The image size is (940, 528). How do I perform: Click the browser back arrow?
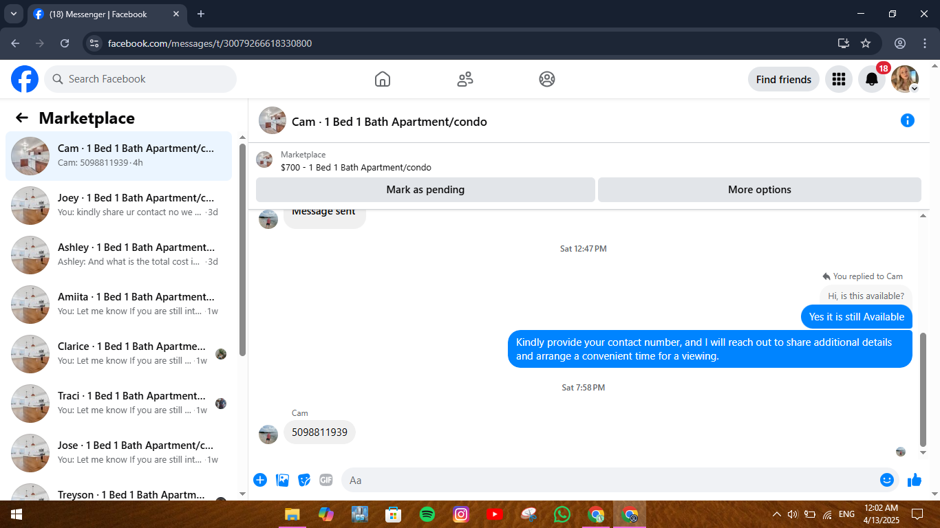click(x=15, y=43)
